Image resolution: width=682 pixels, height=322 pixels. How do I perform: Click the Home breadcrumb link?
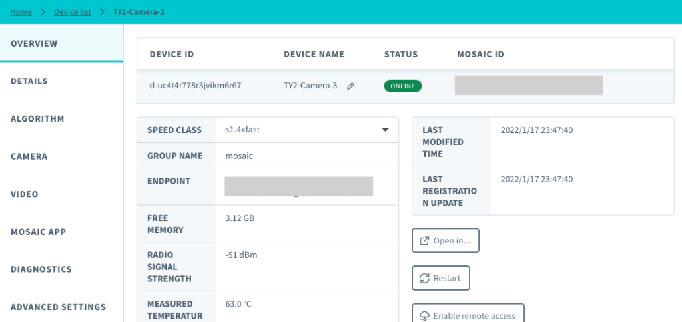(x=21, y=11)
